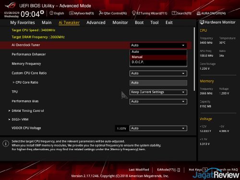Switch to EzMode(F7)
Viewport: 240px width, 180px height.
click(168, 170)
